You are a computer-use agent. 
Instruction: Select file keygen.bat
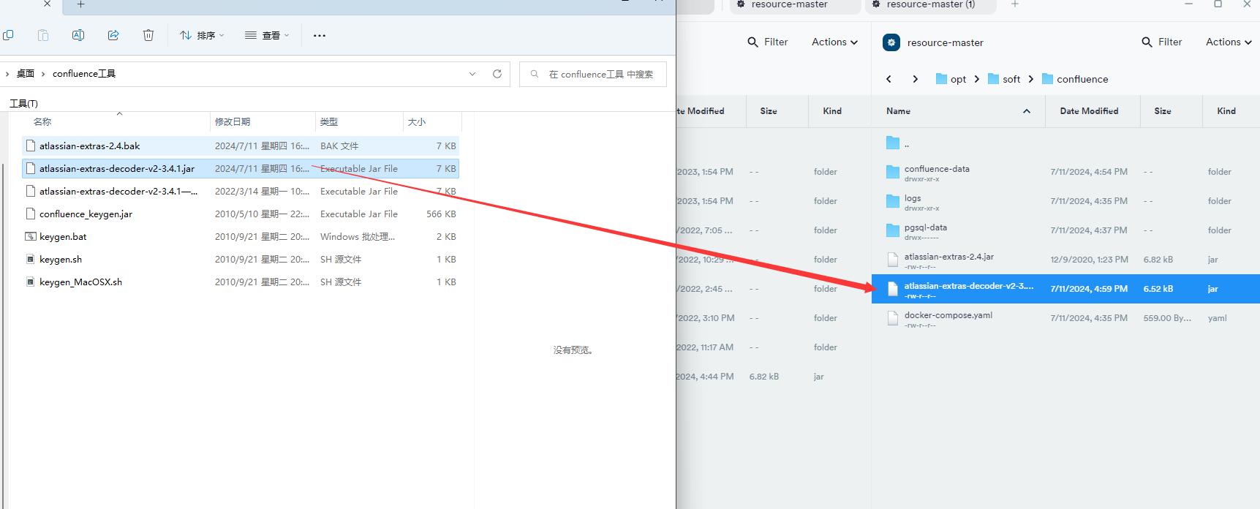pyautogui.click(x=241, y=237)
